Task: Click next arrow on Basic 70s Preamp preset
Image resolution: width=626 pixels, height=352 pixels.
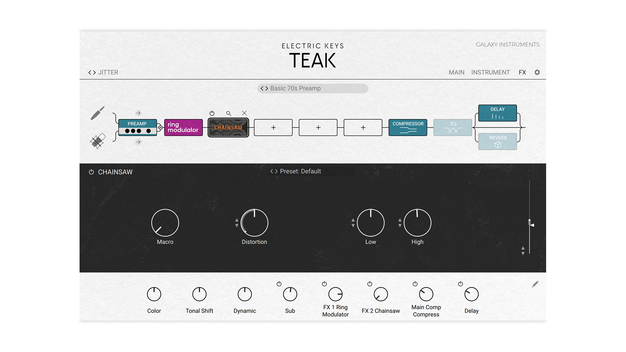Action: click(x=267, y=88)
